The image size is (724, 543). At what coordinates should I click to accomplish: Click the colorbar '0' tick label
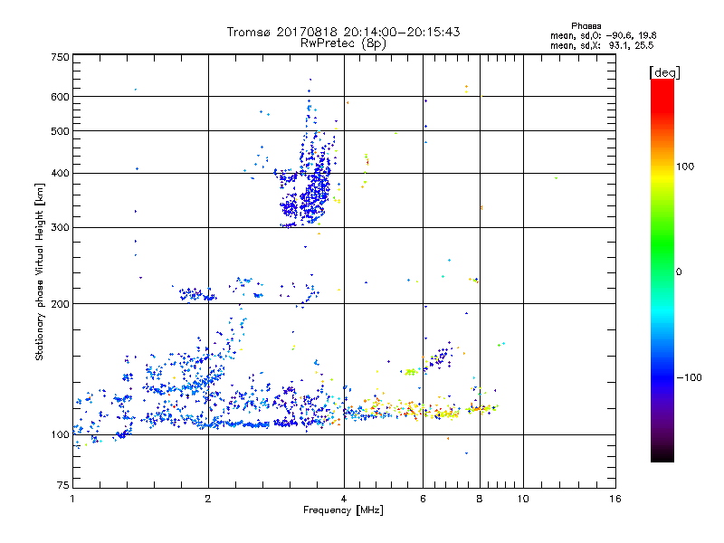click(679, 272)
